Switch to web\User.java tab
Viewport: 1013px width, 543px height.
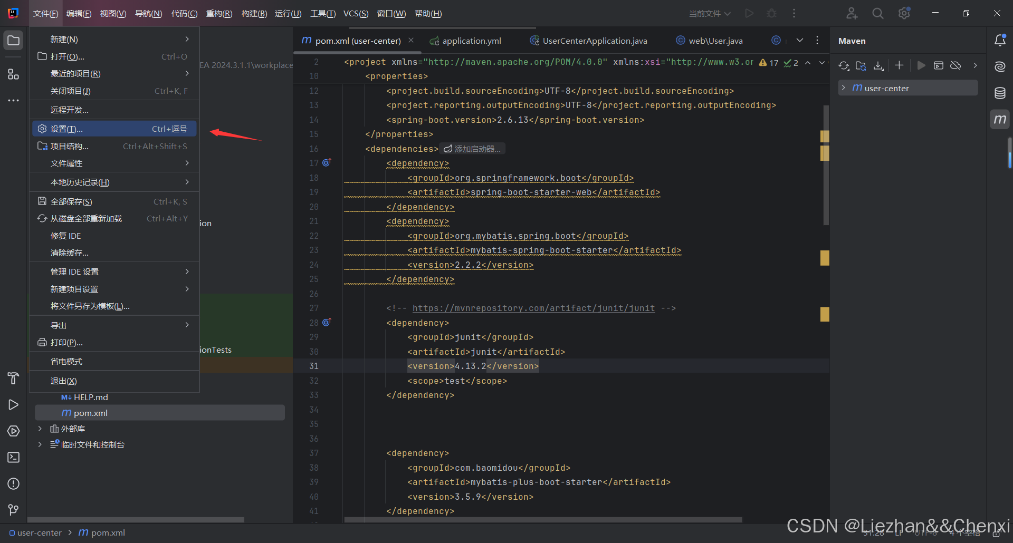(x=709, y=41)
